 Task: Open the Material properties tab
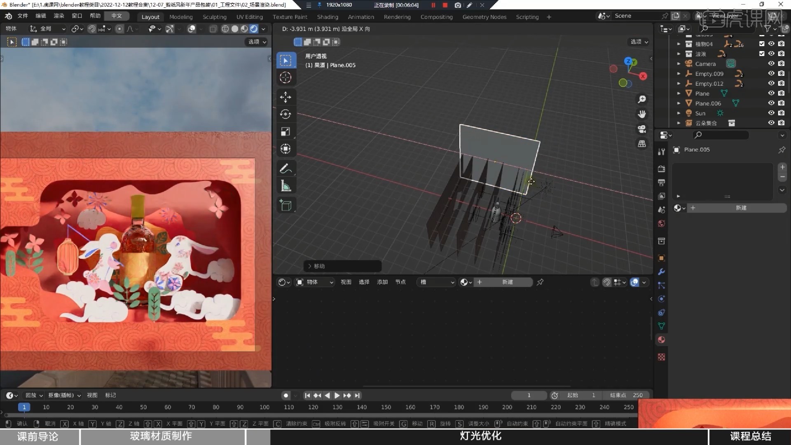coord(662,340)
